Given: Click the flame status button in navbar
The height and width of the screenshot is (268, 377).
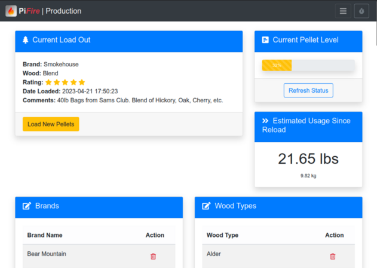Looking at the screenshot, I should (361, 11).
